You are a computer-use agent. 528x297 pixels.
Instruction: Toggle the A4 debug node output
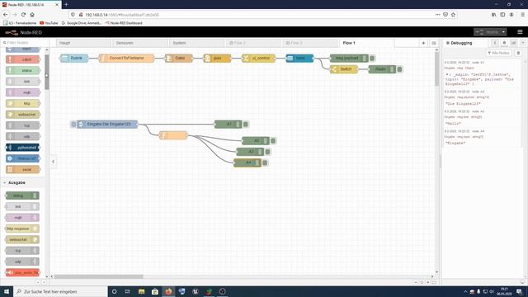[x=265, y=163]
